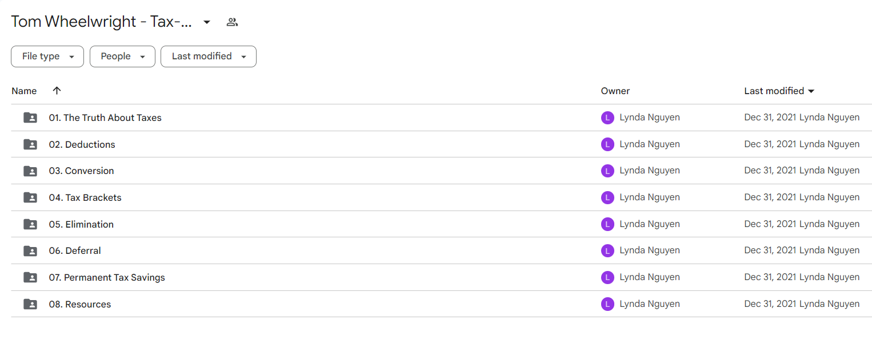Open the People filter dropdown
The height and width of the screenshot is (344, 872).
click(x=122, y=56)
